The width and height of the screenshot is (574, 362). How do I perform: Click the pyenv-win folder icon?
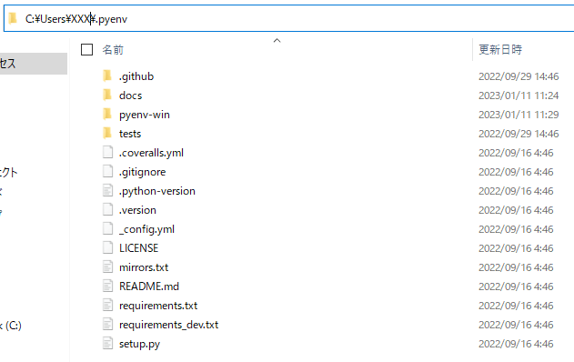coord(107,114)
